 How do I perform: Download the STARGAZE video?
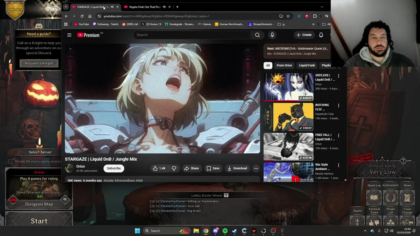[237, 168]
